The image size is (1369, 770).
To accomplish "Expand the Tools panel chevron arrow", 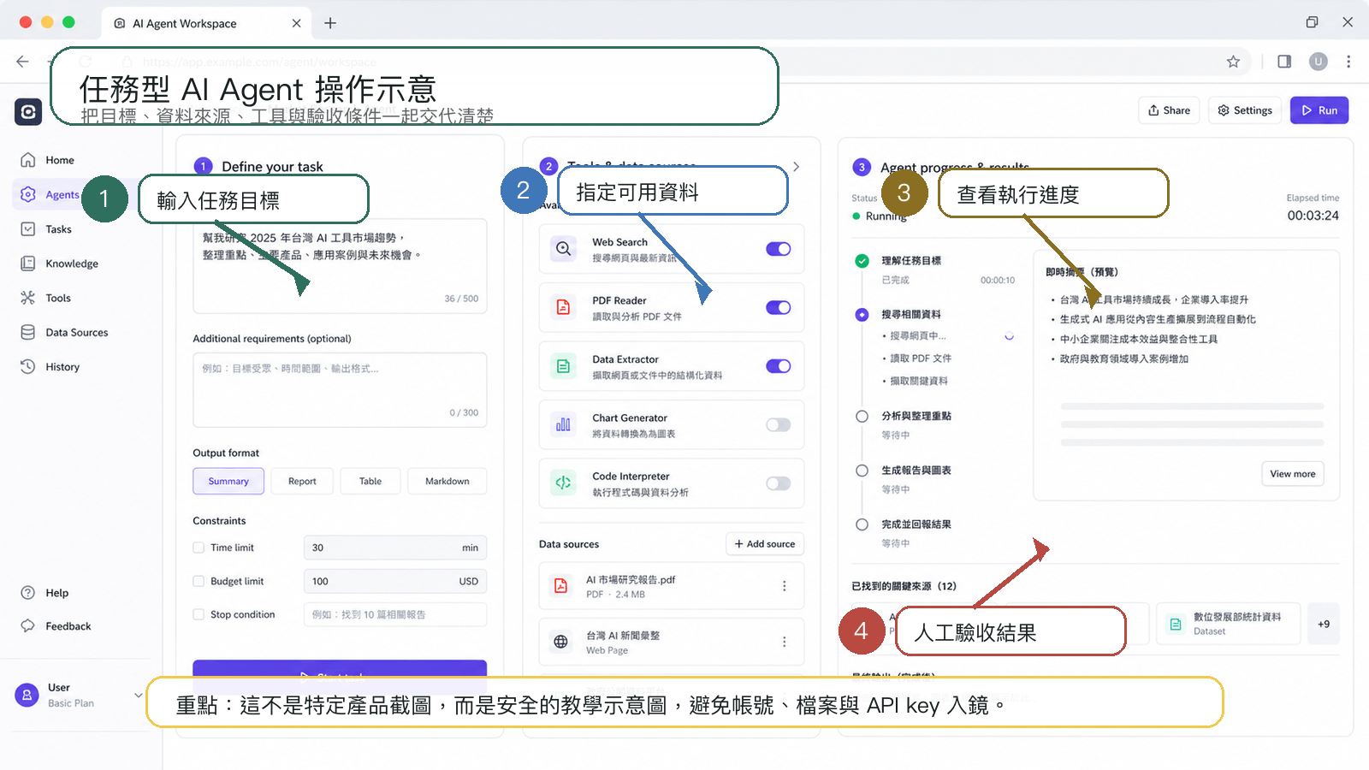I will pyautogui.click(x=797, y=167).
